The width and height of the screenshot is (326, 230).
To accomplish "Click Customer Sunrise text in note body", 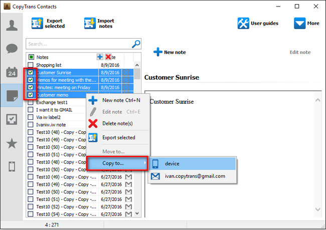I will (172, 102).
